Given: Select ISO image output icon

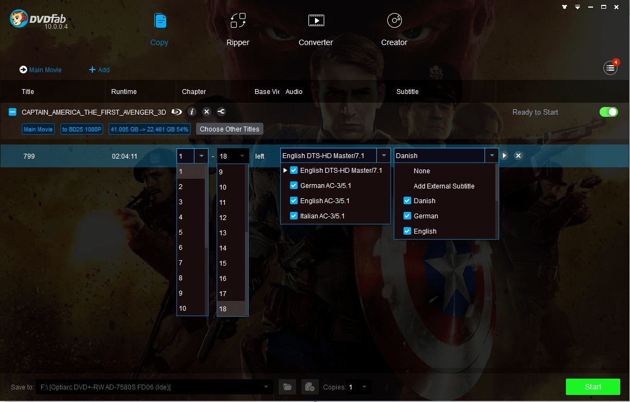Looking at the screenshot, I should tap(310, 387).
